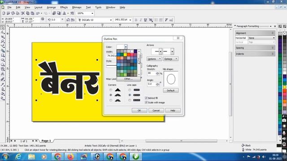The height and width of the screenshot is (161, 287).
Task: Select the Smart Fill tool in the toolbox
Action: tap(3, 51)
